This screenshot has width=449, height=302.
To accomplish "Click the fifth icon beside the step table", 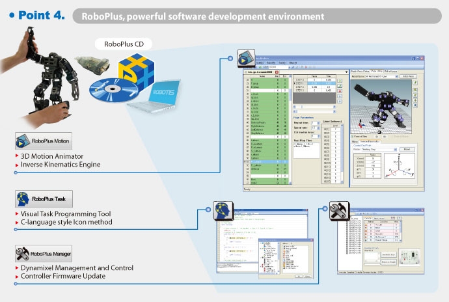I will [340, 101].
